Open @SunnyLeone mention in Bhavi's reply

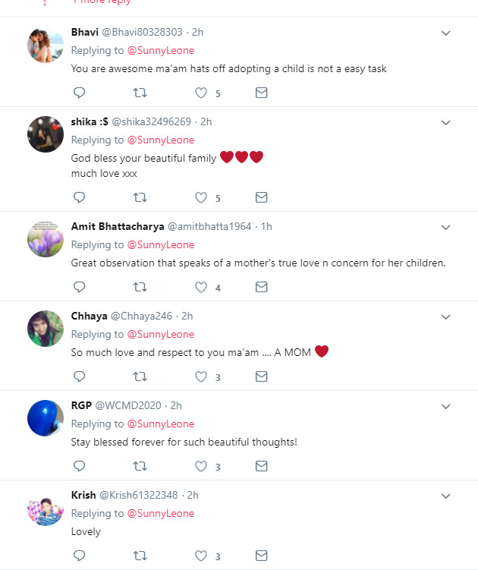click(x=160, y=51)
